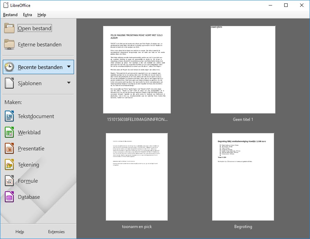The width and height of the screenshot is (310, 239).
Task: Create a new Presentatie
Action: (31, 149)
